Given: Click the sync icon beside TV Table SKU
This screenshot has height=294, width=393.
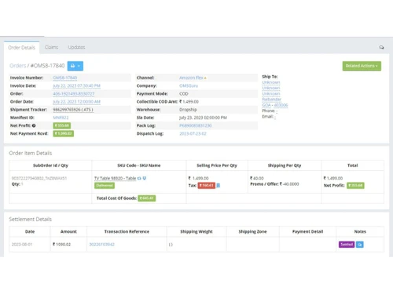Looking at the screenshot, I should (x=139, y=178).
